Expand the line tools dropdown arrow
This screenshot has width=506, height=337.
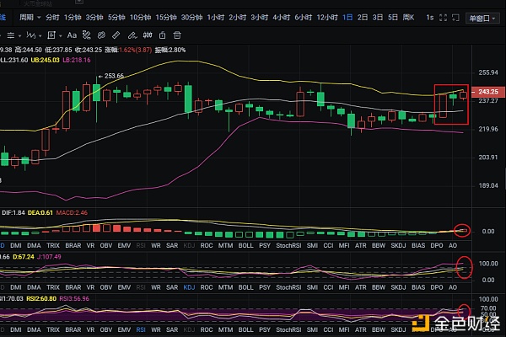click(19, 35)
